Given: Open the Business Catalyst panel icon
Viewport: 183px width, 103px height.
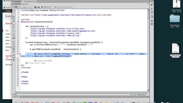Looking at the screenshot, I should click(x=152, y=16).
